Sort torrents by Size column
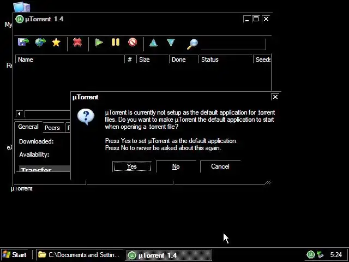 (x=153, y=59)
